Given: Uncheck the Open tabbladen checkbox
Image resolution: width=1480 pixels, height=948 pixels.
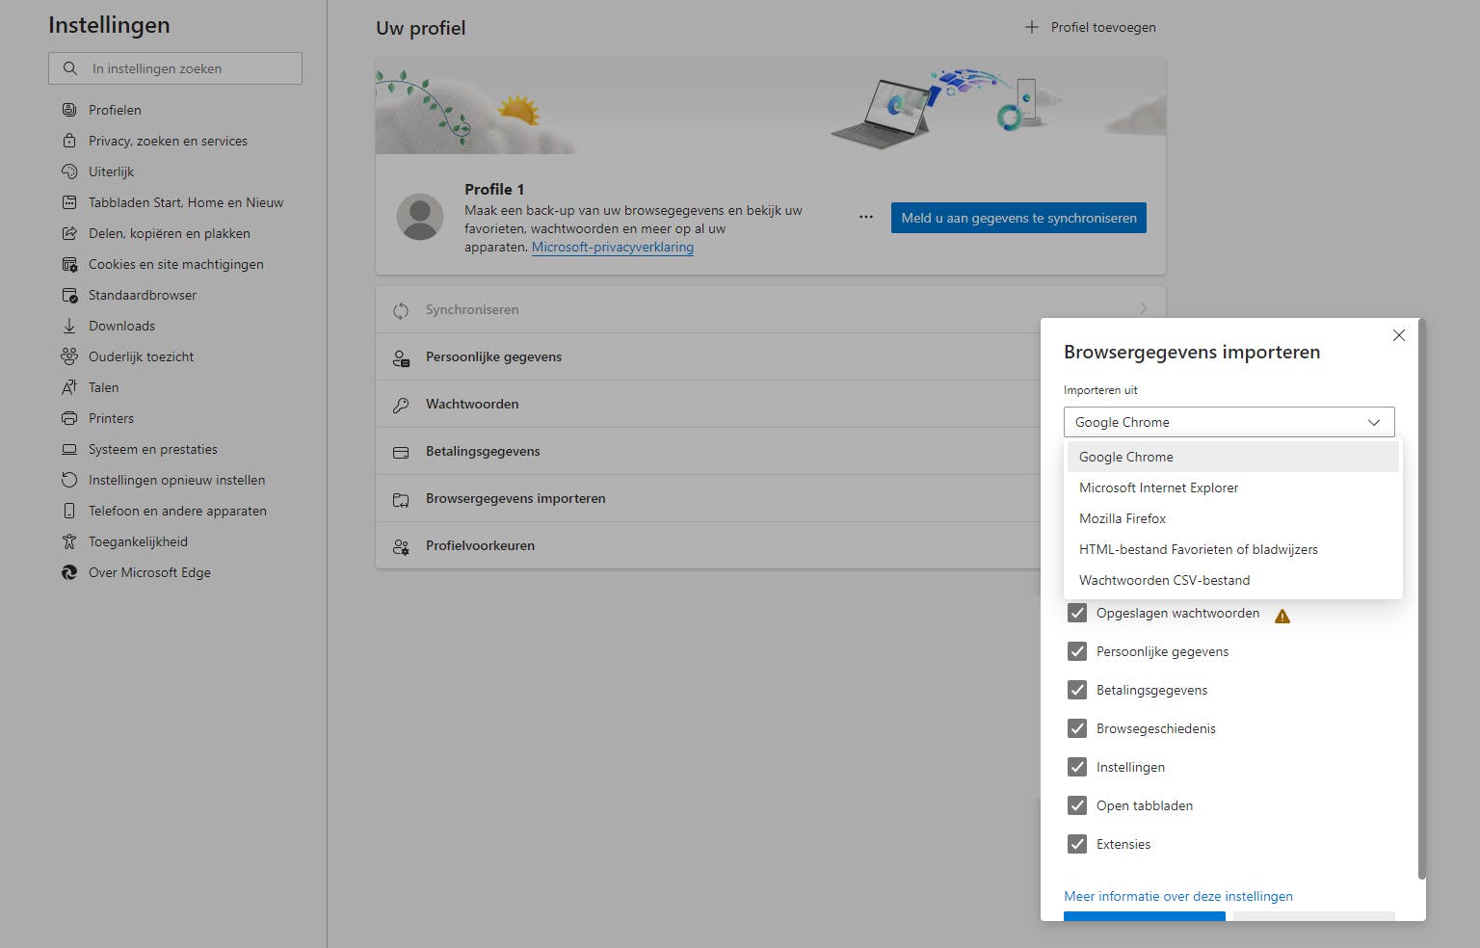Looking at the screenshot, I should click(x=1077, y=805).
